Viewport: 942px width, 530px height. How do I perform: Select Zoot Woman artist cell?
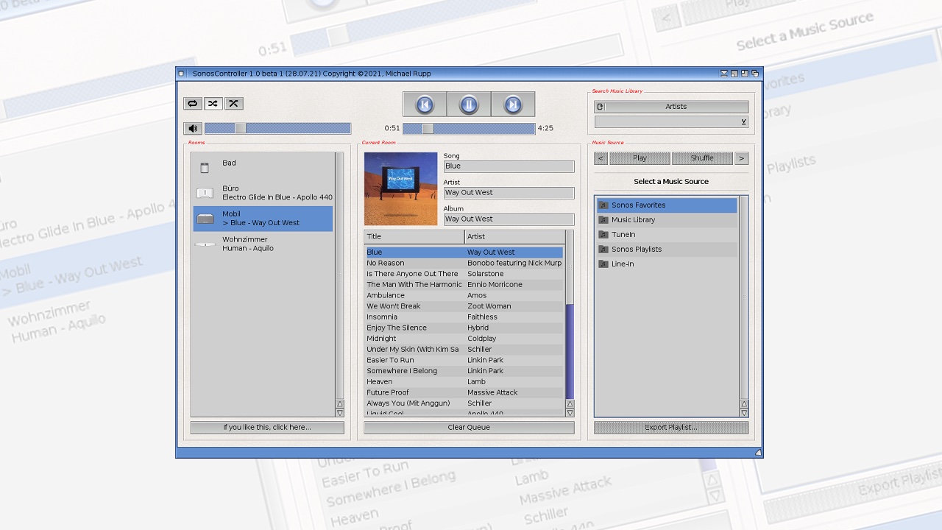point(489,306)
